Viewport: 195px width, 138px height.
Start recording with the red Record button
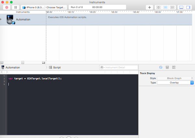(7, 7)
